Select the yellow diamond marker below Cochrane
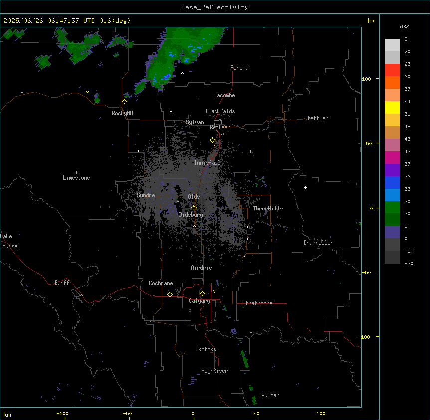 point(170,294)
